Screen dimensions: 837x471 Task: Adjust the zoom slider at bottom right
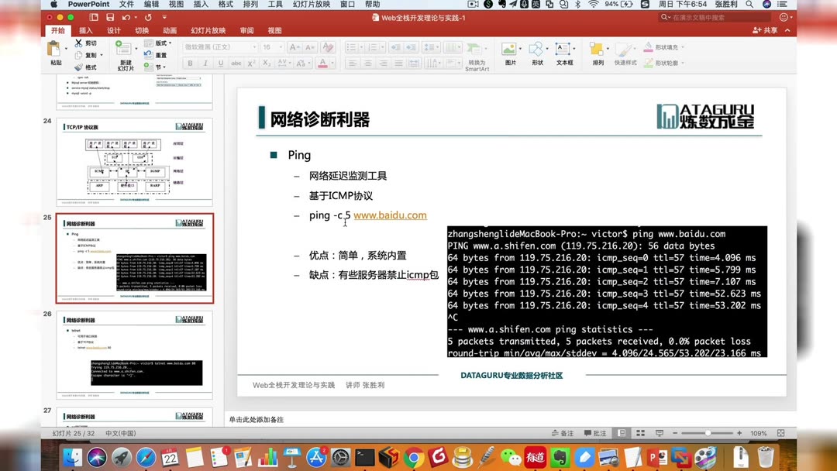709,433
